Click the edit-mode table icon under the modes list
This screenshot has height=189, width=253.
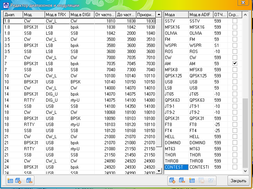[192, 180]
